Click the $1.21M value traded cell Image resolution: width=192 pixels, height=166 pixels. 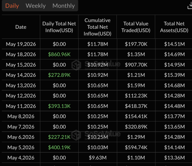(136, 75)
